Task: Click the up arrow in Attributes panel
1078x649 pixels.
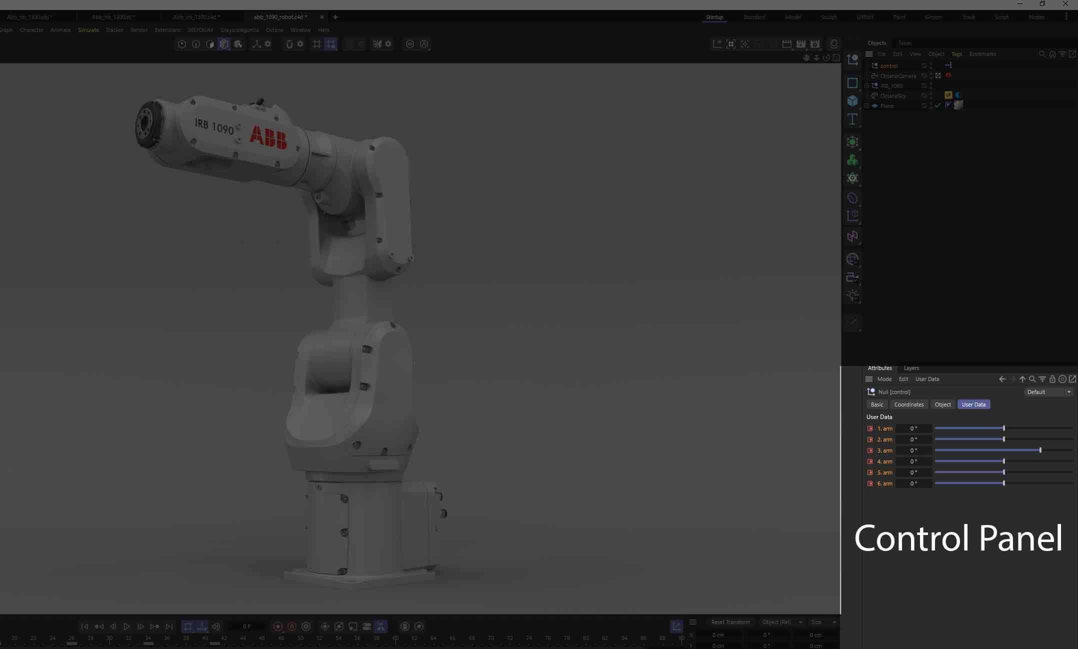Action: (x=1022, y=379)
